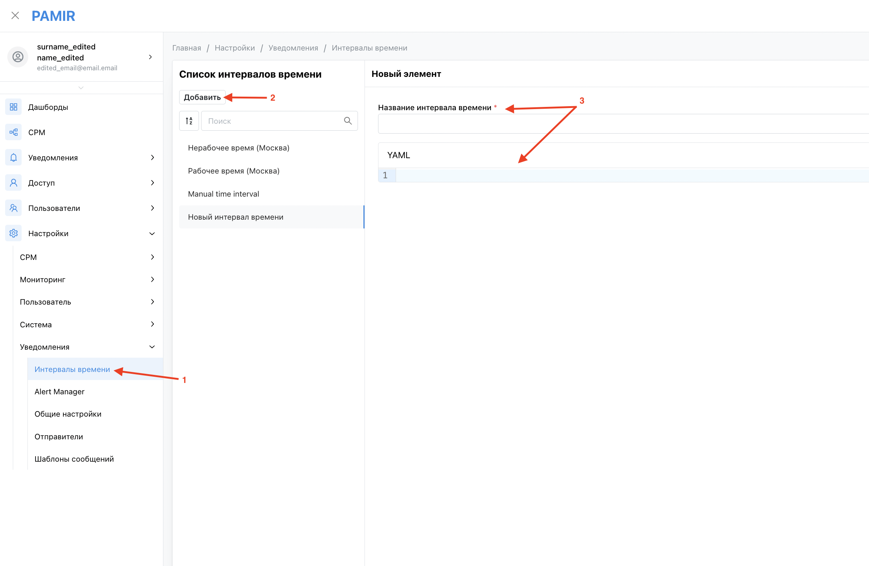Viewport: 869px width, 566px height.
Task: Go to Уведомления breadcrumb
Action: click(x=293, y=48)
